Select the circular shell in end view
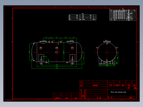The image size is (143, 107). click(107, 52)
